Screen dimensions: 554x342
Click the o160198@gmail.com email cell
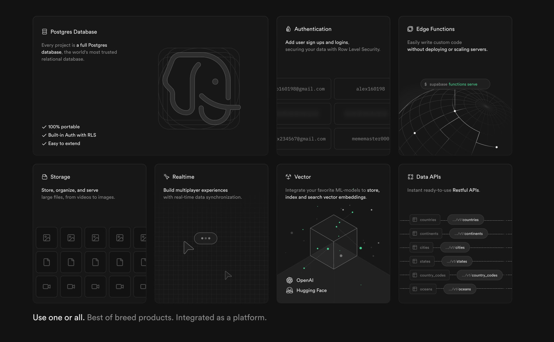point(304,89)
